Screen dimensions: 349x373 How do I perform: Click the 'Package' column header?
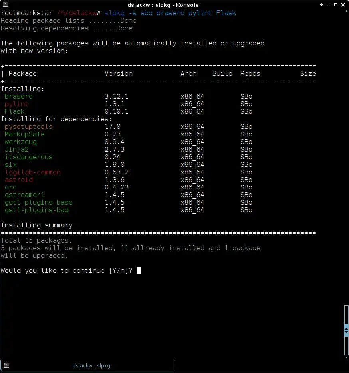pos(23,74)
